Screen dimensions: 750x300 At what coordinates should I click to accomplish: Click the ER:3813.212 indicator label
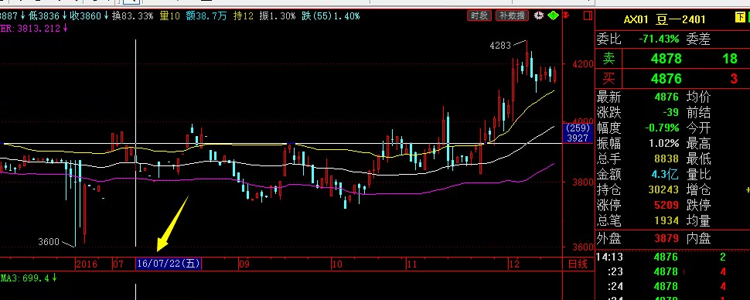[x=33, y=29]
